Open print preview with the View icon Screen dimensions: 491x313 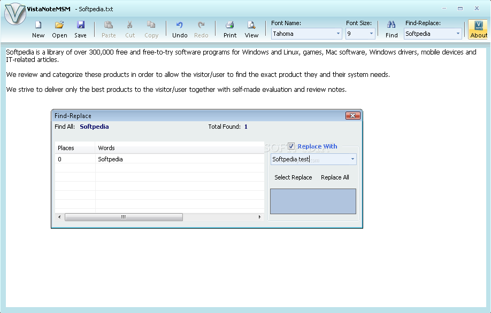point(251,25)
